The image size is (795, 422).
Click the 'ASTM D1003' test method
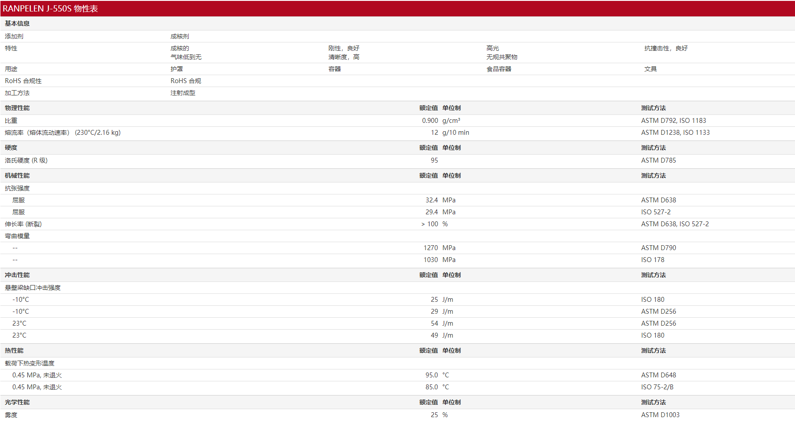point(660,415)
